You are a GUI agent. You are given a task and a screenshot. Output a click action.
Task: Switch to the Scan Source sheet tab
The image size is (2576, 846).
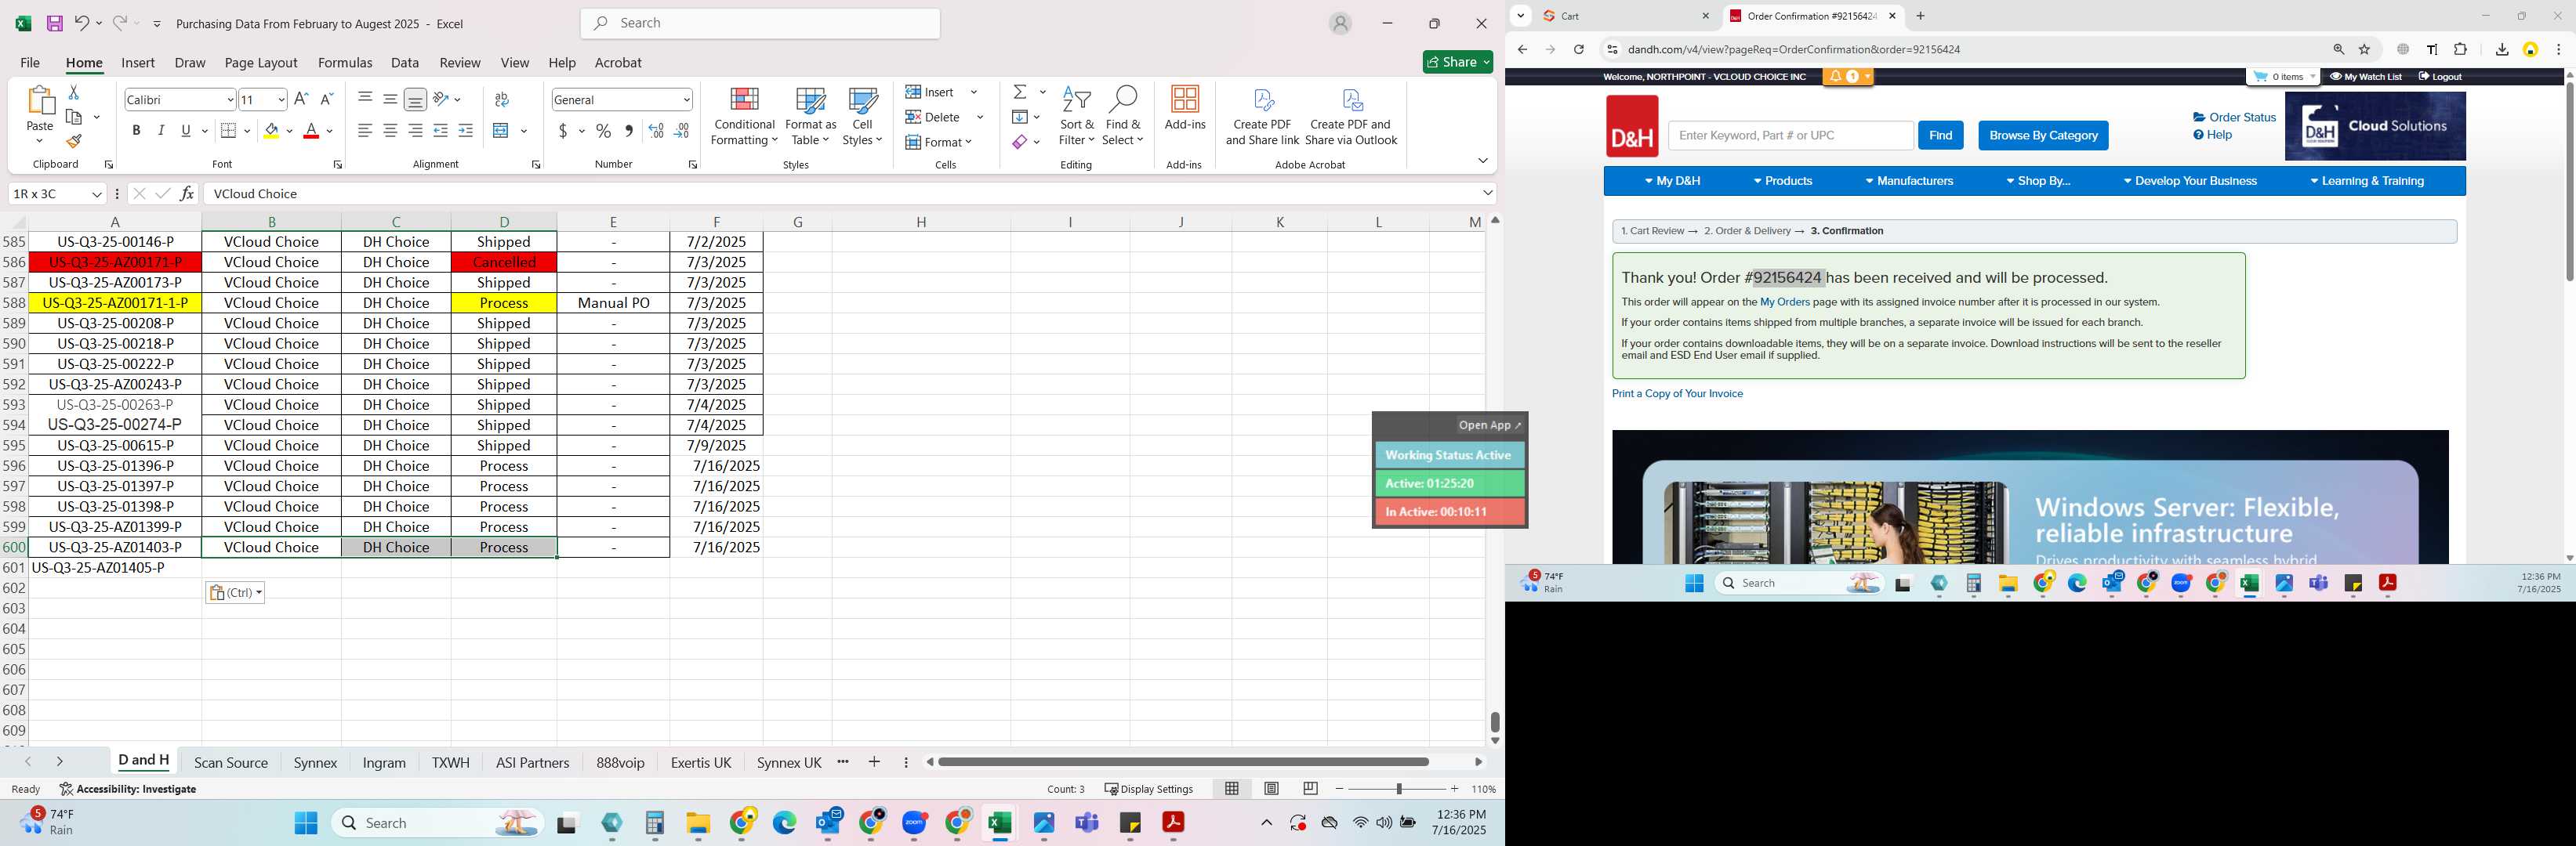231,762
